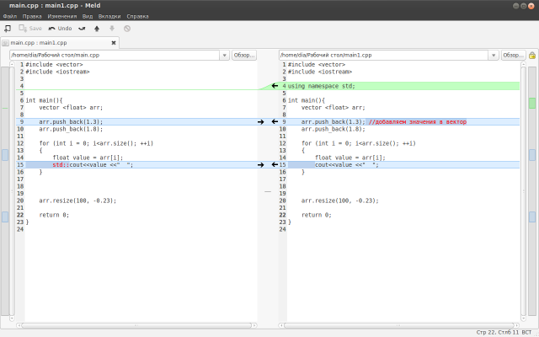Toggle the lock icon beside right file path
Image resolution: width=539 pixels, height=337 pixels.
[x=532, y=55]
